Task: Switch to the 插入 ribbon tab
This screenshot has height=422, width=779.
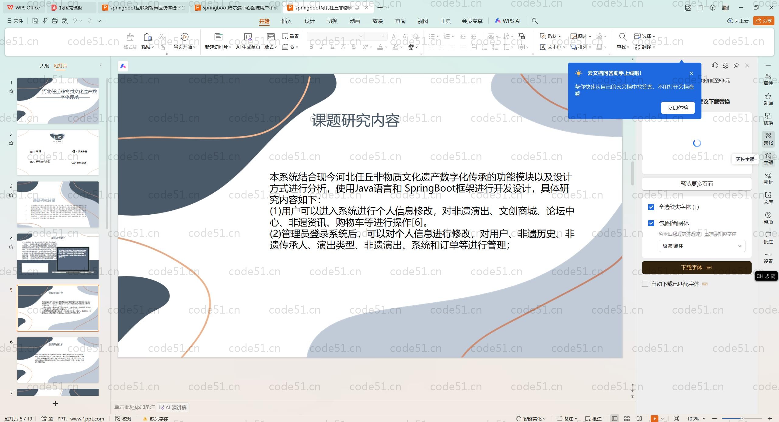Action: pyautogui.click(x=287, y=21)
